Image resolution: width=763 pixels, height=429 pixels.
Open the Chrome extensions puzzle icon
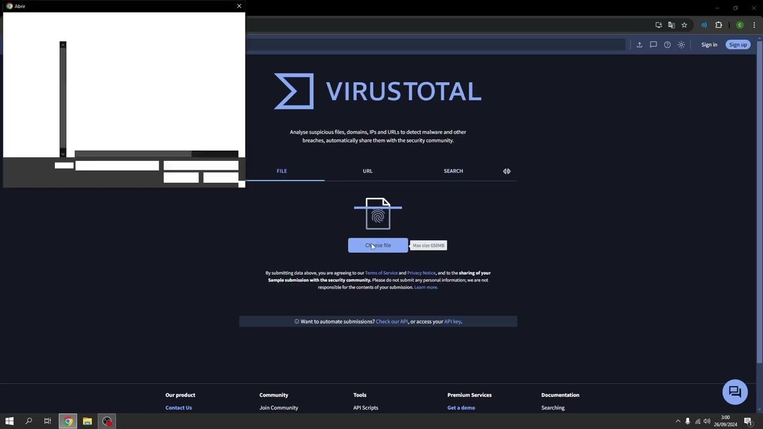[718, 25]
